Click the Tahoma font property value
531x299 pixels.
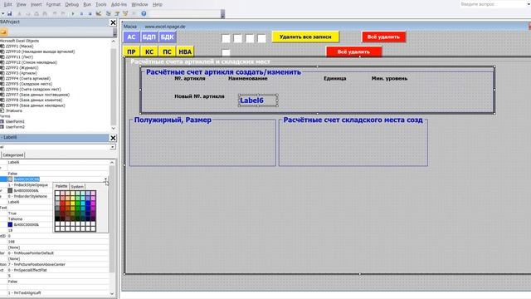click(x=15, y=219)
